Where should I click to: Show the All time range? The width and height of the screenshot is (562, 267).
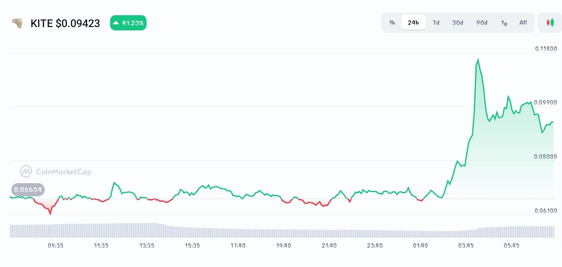tap(523, 23)
